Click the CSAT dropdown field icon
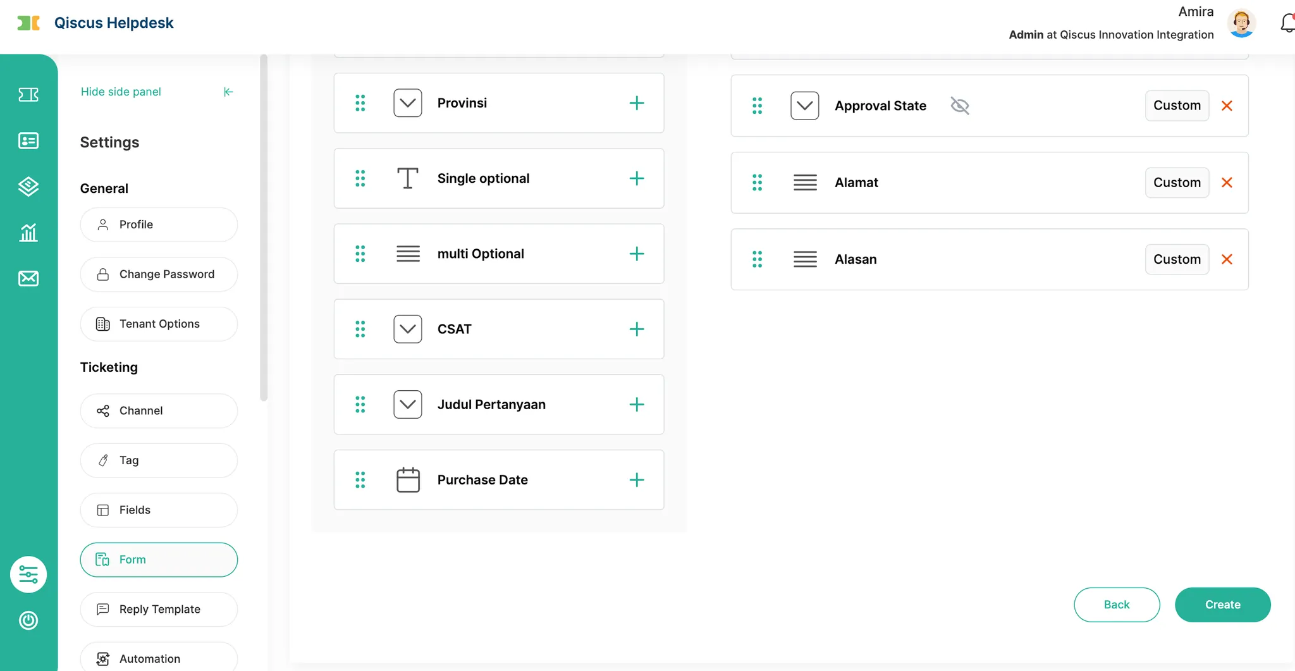 [408, 329]
